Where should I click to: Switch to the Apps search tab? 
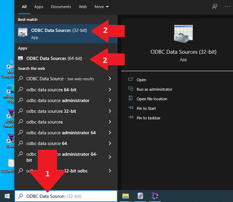tap(39, 7)
